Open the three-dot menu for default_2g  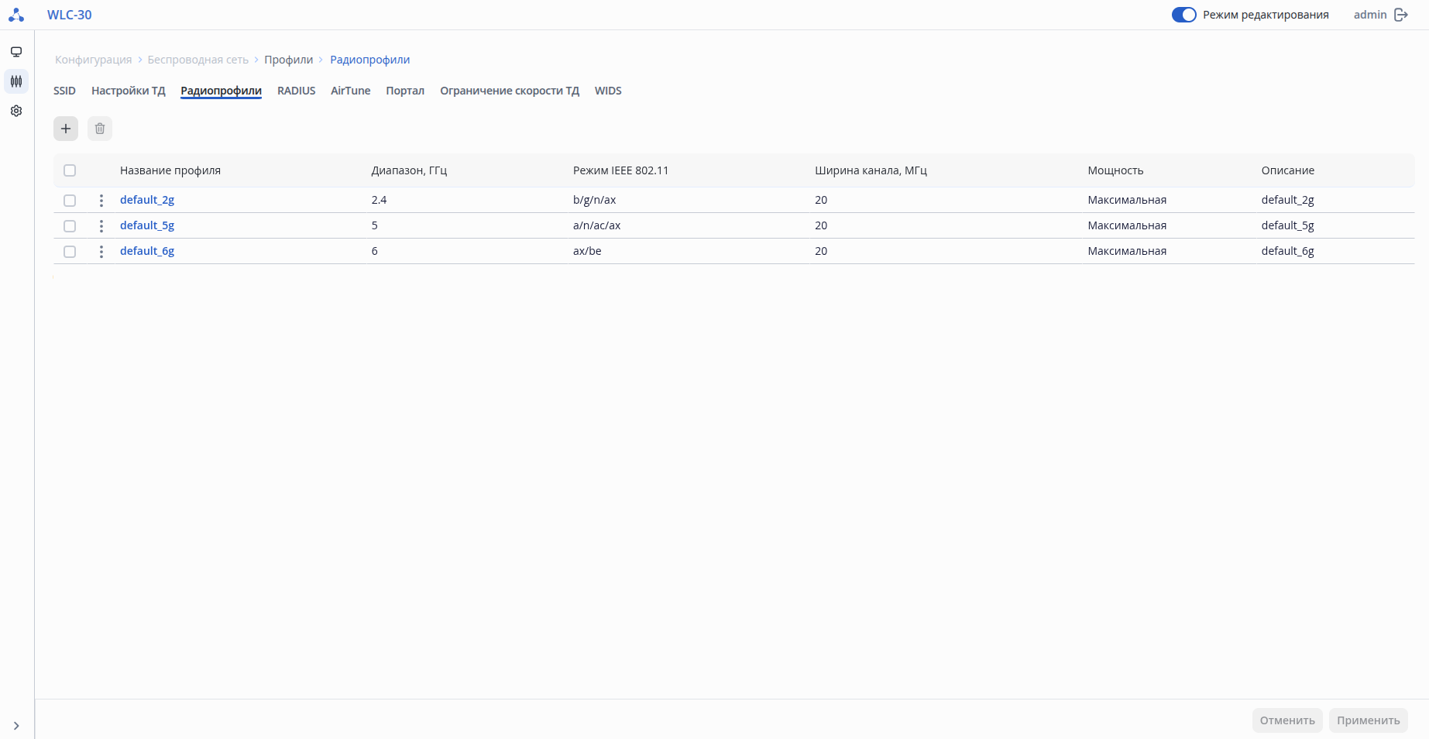click(101, 201)
